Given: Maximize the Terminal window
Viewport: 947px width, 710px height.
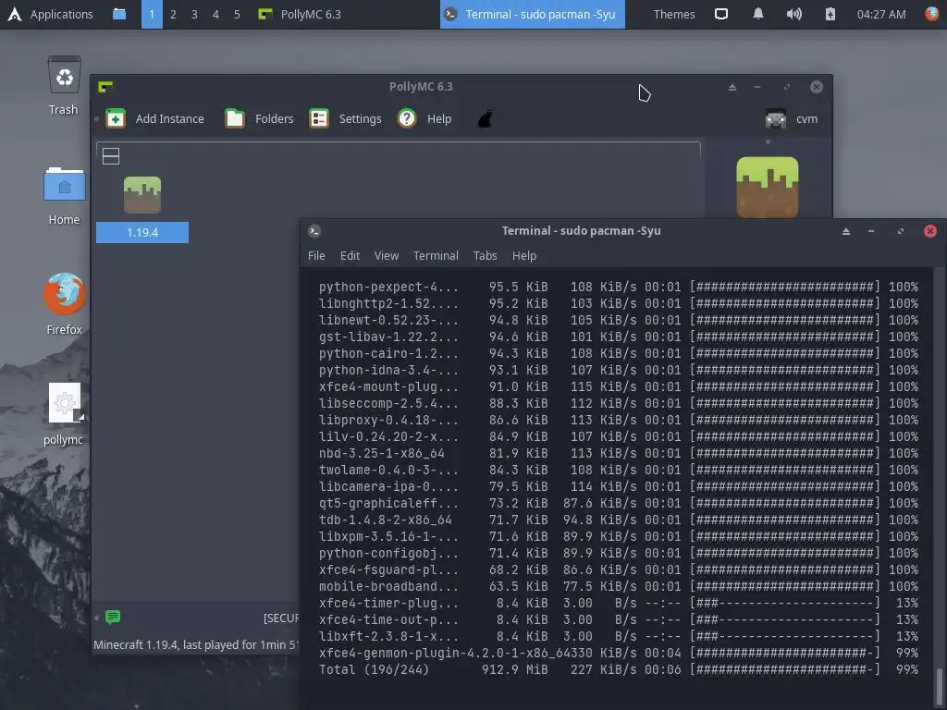Looking at the screenshot, I should tap(901, 231).
